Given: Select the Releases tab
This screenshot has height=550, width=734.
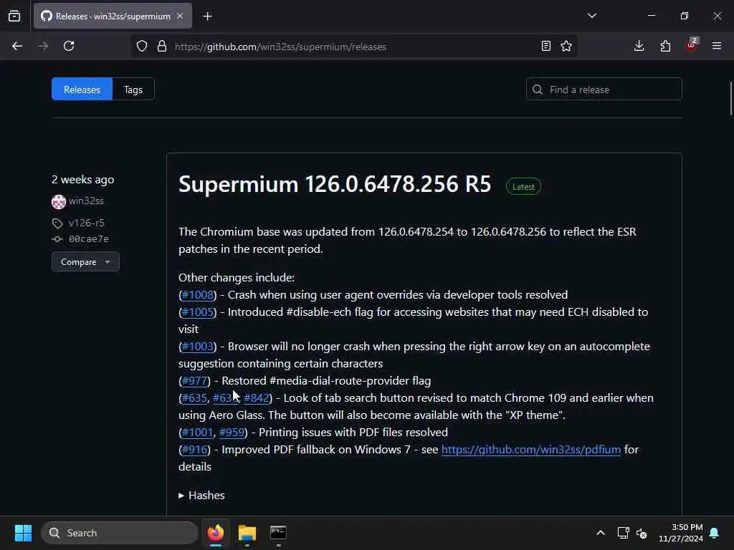Looking at the screenshot, I should [x=82, y=90].
